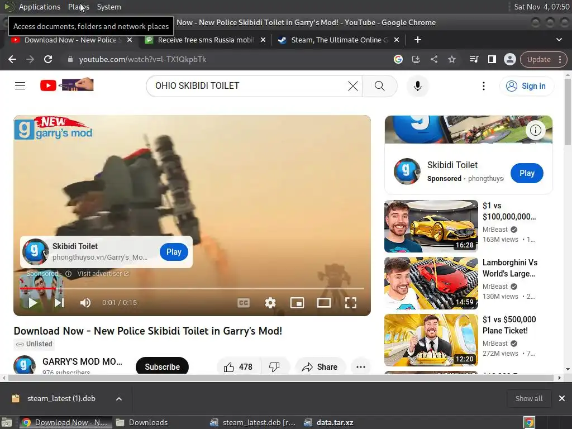Viewport: 572px width, 429px height.
Task: Open System menu
Action: pyautogui.click(x=109, y=7)
